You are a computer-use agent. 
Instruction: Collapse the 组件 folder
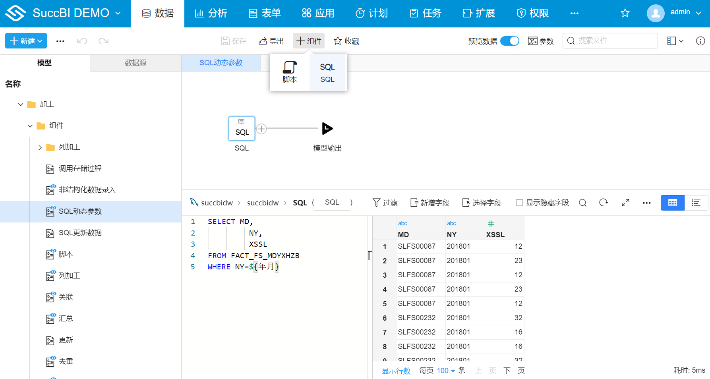coord(30,126)
